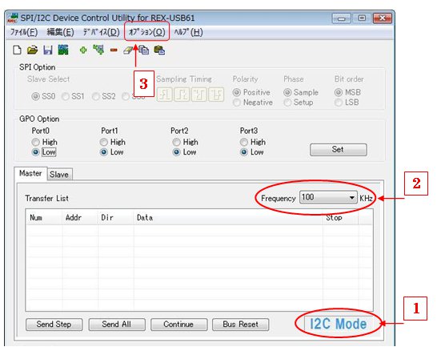Click the green plus add icon

point(83,50)
